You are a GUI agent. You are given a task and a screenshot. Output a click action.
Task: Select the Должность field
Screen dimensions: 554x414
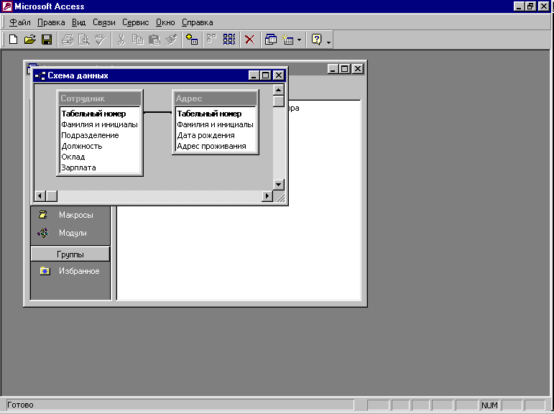click(x=100, y=146)
